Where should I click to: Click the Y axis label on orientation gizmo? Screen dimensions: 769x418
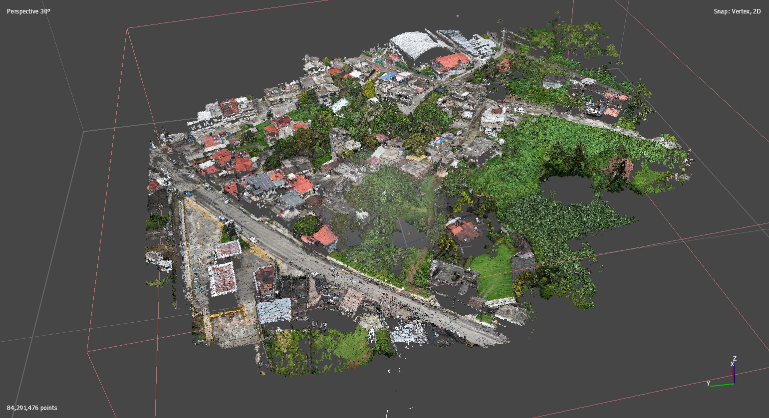pos(708,383)
